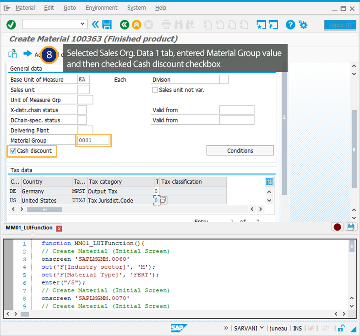
Task: Check the Sales unit not var. checkbox
Action: (155, 90)
